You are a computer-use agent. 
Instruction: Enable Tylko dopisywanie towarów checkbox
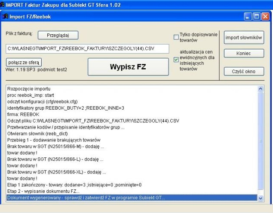point(176,37)
